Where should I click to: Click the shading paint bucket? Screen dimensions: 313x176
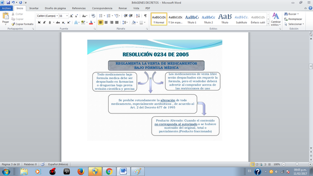[134, 22]
